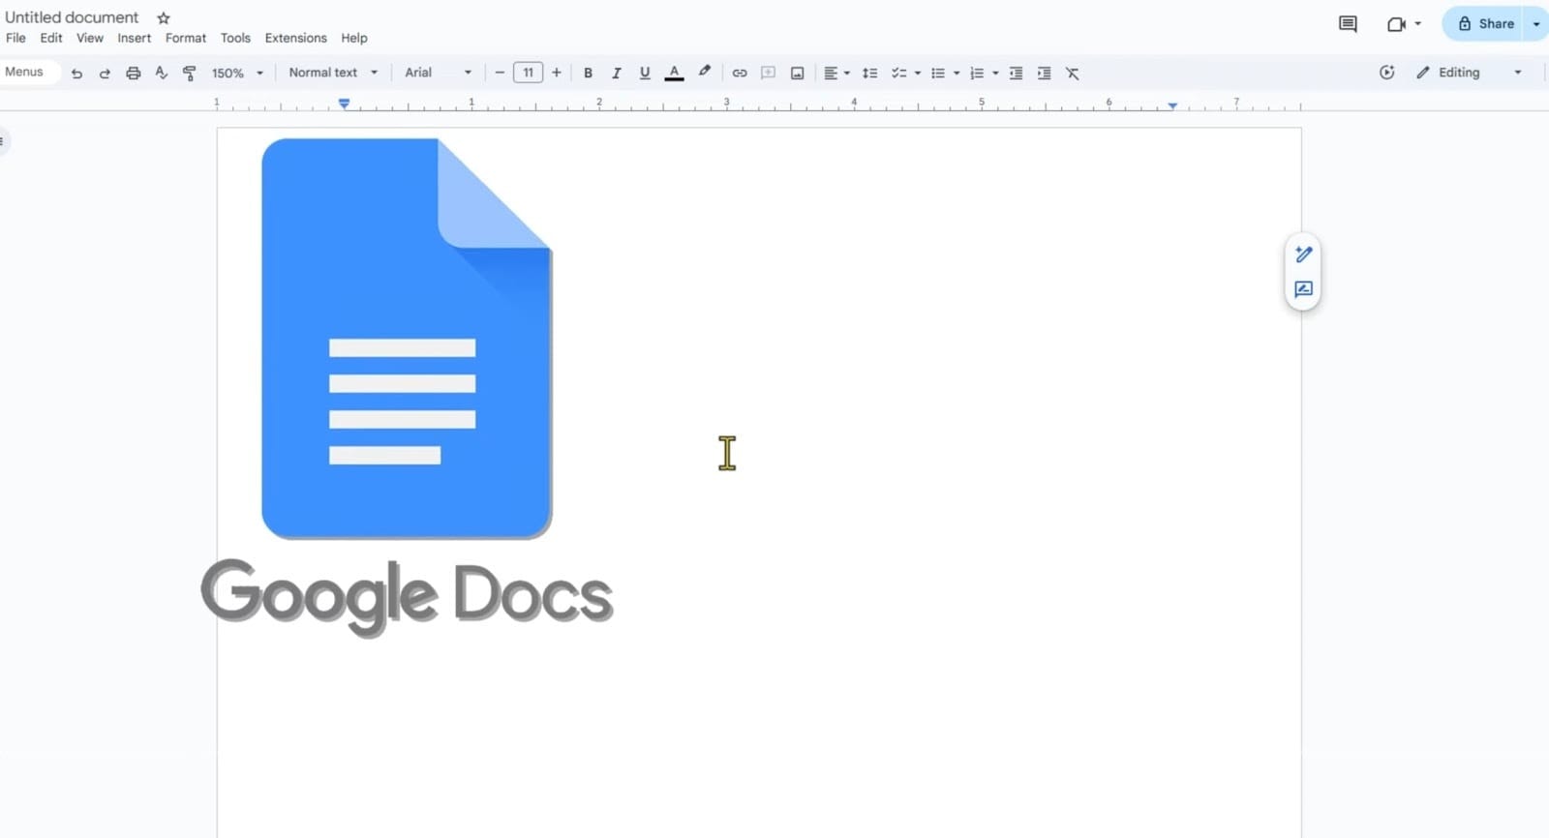Open the Tools menu
Viewport: 1549px width, 838px height.
[x=235, y=38]
